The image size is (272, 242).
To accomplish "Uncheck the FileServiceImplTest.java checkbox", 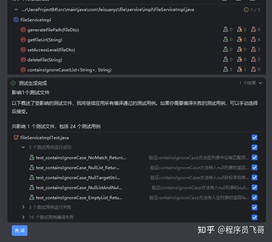I will [x=254, y=138].
